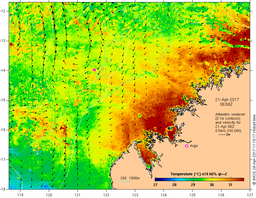Image resolution: width=256 pixels, height=198 pixels.
Task: Click the colorbar value 30
Action: click(211, 185)
